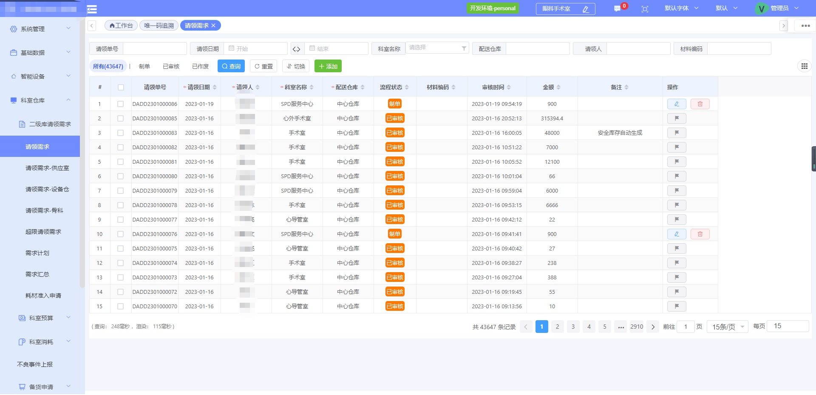Expand the 系统管理 menu
The width and height of the screenshot is (816, 395).
coord(40,29)
